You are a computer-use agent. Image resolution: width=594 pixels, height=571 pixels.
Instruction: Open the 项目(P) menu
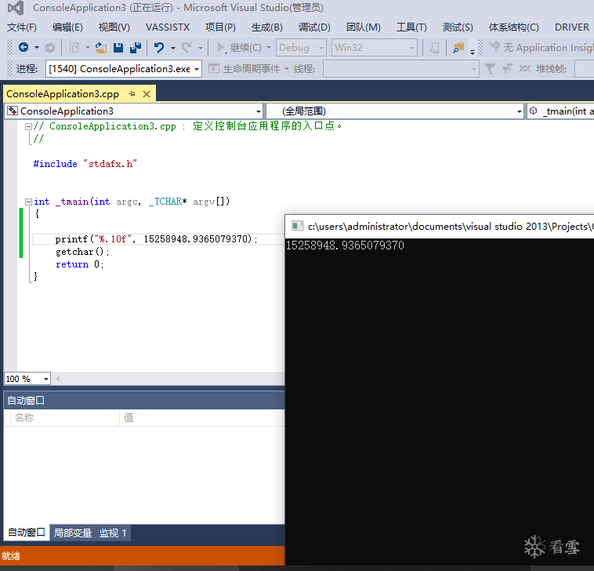(220, 27)
